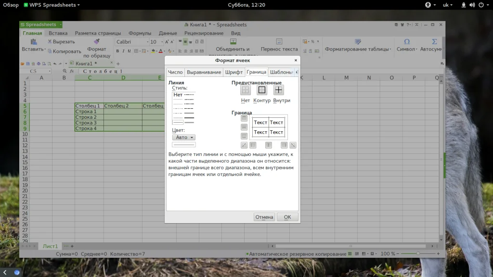The image size is (493, 277).
Task: Toggle the top border button
Action: tap(244, 118)
